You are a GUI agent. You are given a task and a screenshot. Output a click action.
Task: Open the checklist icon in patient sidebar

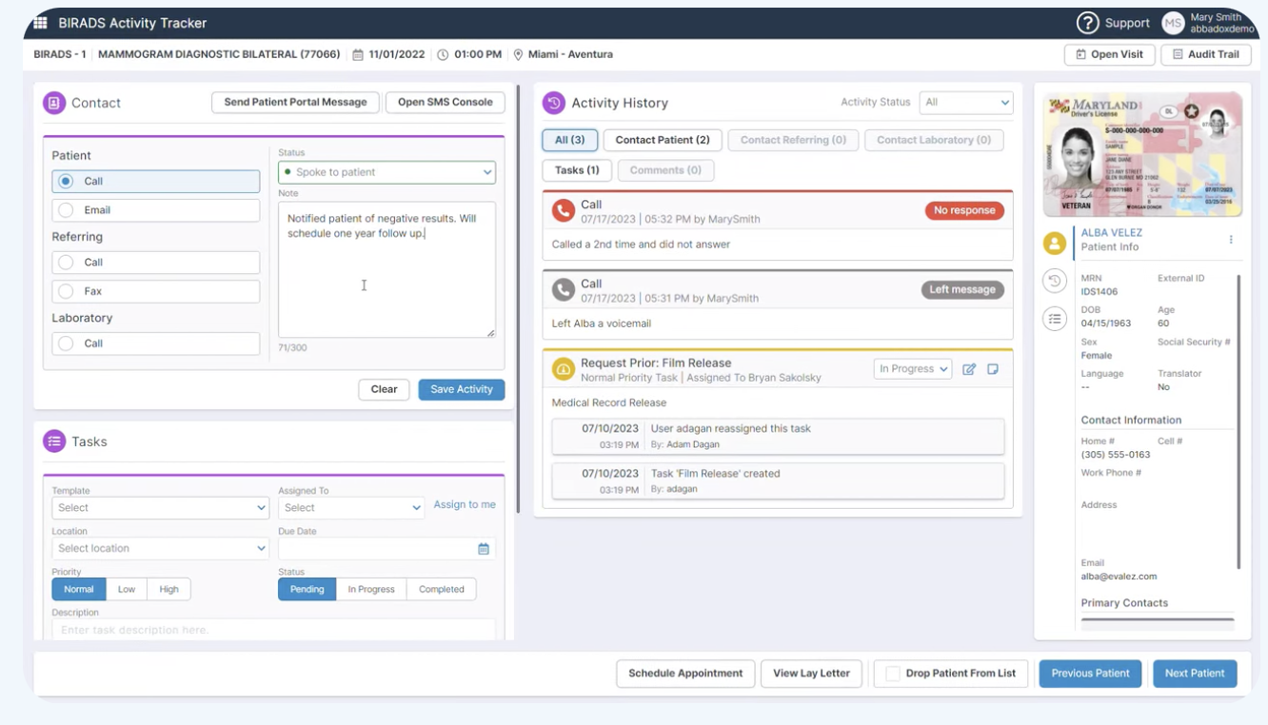click(x=1055, y=320)
